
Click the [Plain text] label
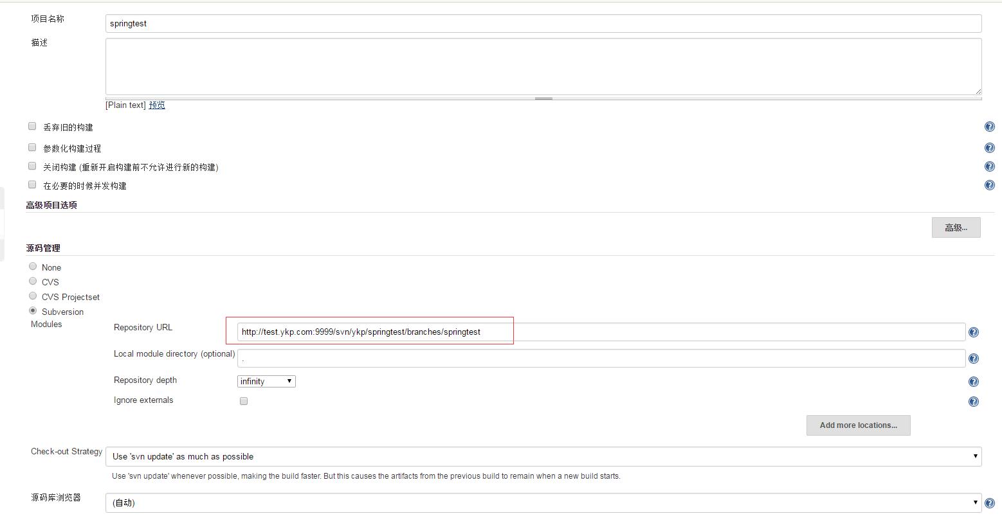click(x=125, y=105)
